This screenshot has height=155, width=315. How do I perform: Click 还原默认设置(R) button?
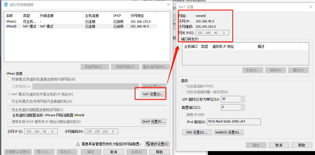(x=18, y=152)
